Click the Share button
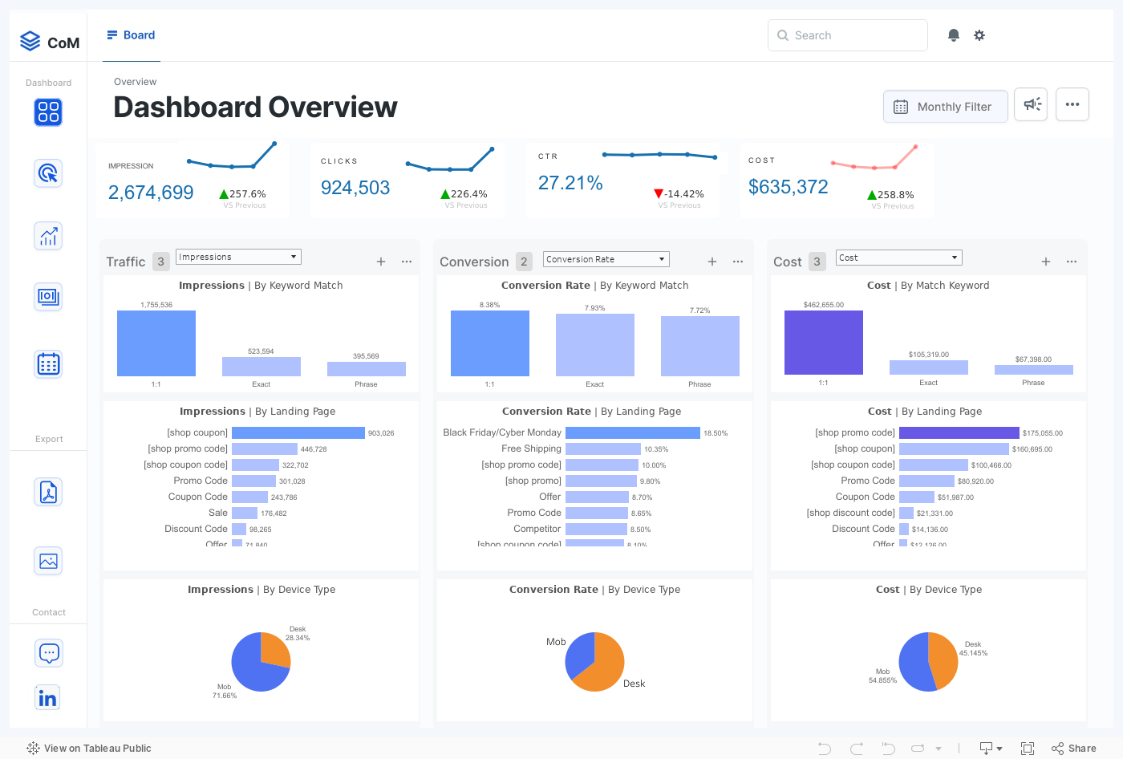Image resolution: width=1123 pixels, height=759 pixels. tap(1074, 749)
